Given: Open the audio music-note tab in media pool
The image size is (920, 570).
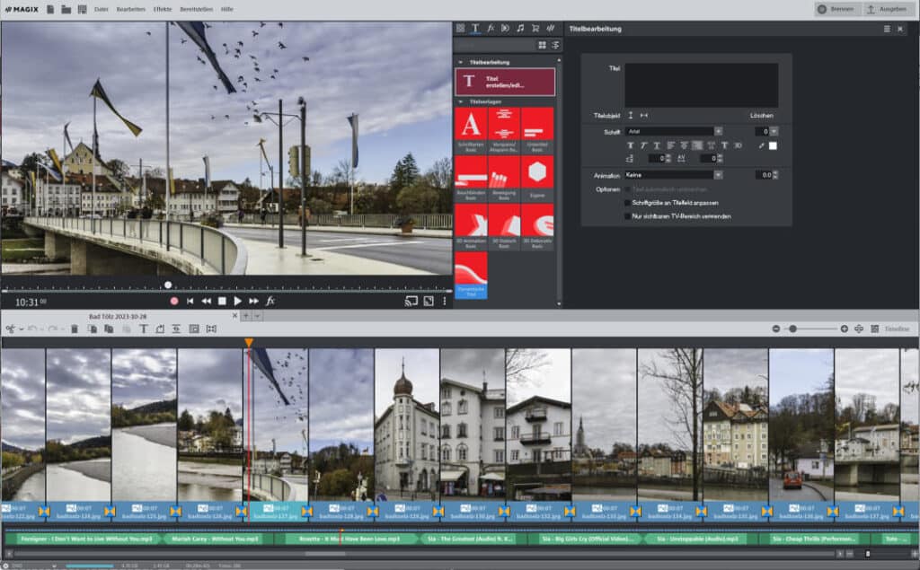Looking at the screenshot, I should coord(520,28).
